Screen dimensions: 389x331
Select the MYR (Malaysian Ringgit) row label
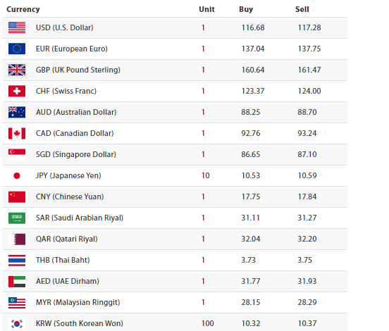coord(78,303)
